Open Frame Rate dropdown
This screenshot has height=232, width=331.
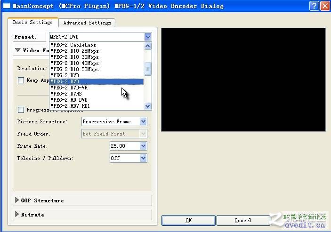point(129,146)
